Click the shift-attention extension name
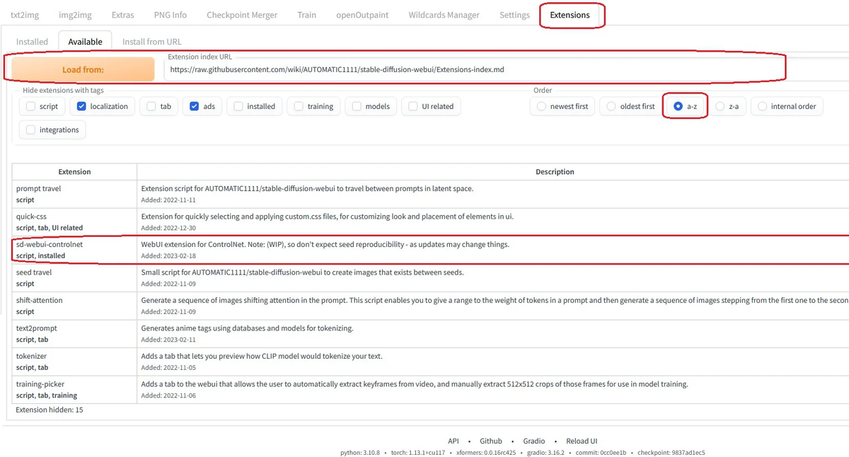Image resolution: width=849 pixels, height=457 pixels. point(40,300)
